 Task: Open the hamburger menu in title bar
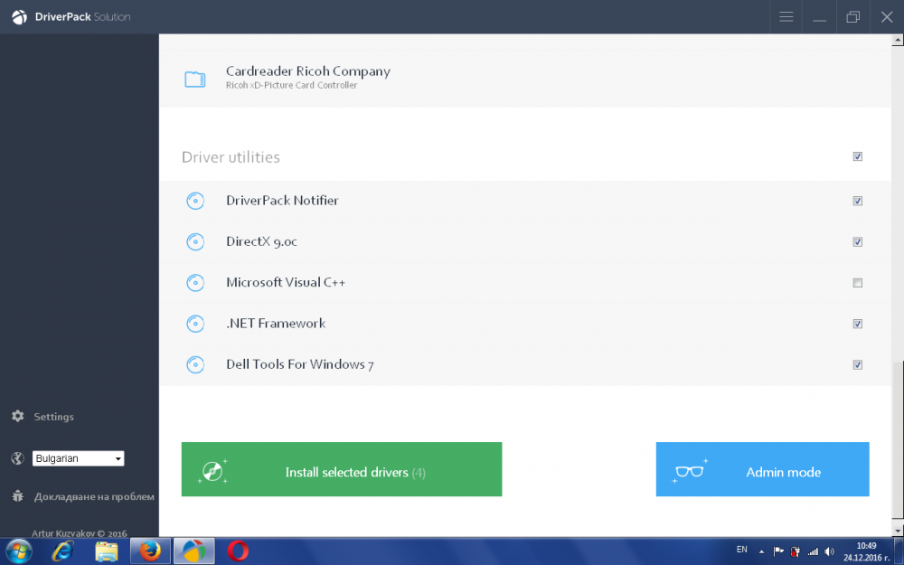click(x=786, y=16)
